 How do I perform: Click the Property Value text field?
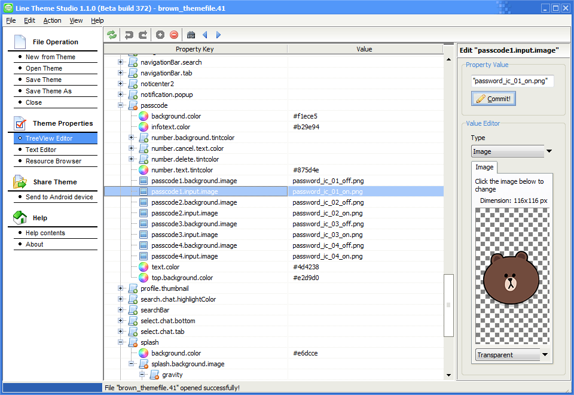tap(512, 80)
